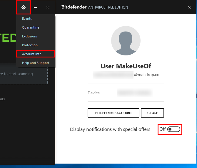197x168 pixels.
Task: Click the Bitdefender Antivirus Free Edition title
Action: [x=95, y=7]
